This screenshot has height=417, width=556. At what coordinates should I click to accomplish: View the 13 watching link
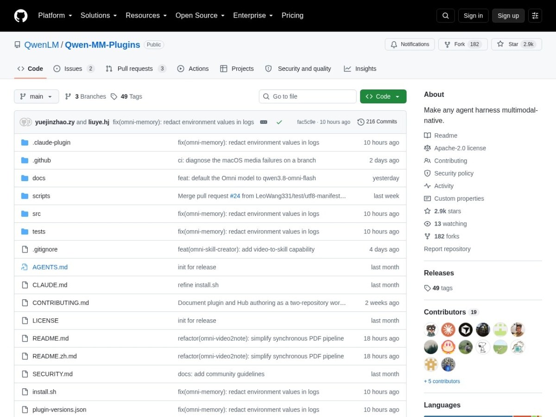[x=445, y=224]
